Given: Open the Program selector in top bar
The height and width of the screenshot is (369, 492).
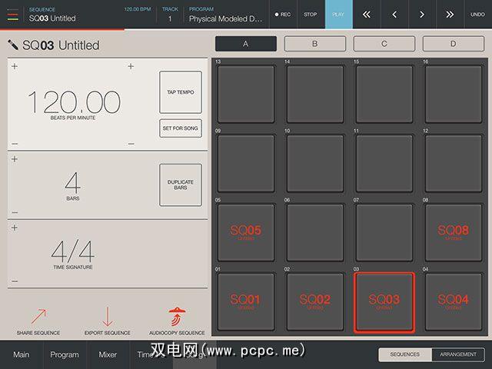Looking at the screenshot, I should 224,14.
